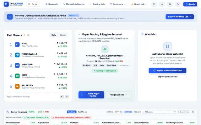
Task: Switch to Top Movers tab
Action: (x=82, y=112)
